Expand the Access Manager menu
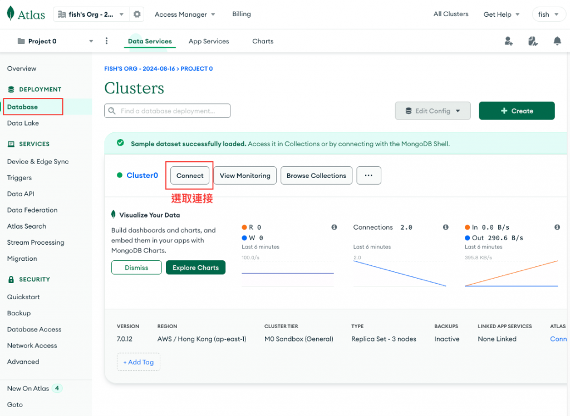 [185, 14]
